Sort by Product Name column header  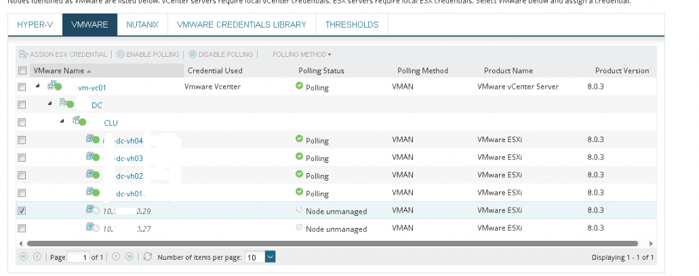(508, 70)
